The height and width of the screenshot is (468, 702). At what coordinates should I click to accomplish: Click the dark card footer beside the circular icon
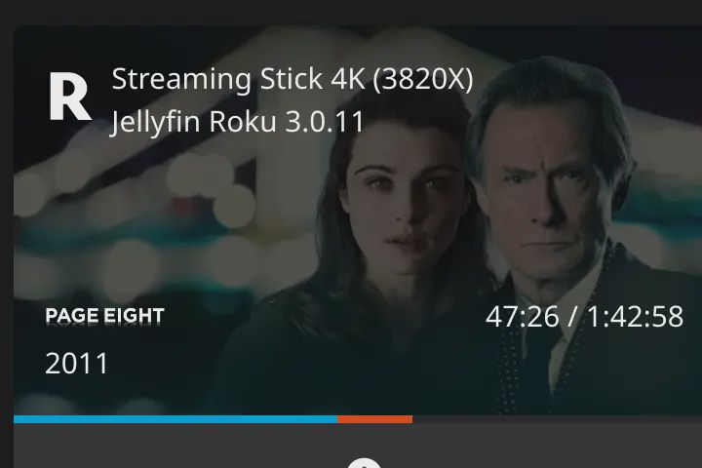(x=179, y=446)
